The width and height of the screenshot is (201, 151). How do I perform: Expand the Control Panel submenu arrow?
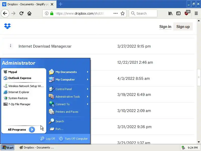[x=87, y=89]
